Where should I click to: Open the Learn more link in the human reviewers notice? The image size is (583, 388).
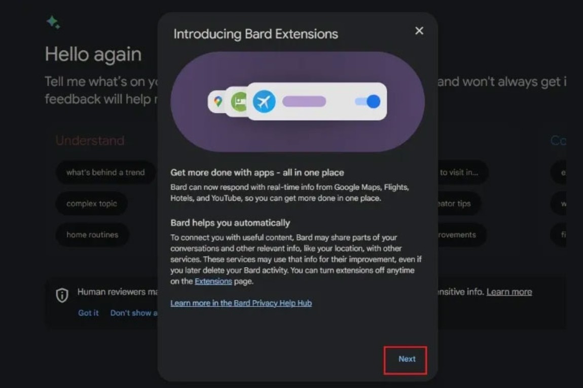coord(509,292)
